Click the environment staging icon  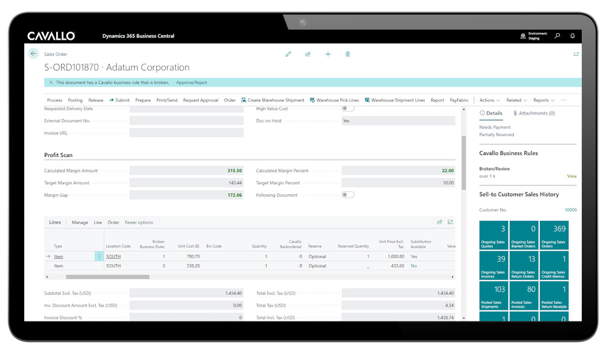[523, 36]
